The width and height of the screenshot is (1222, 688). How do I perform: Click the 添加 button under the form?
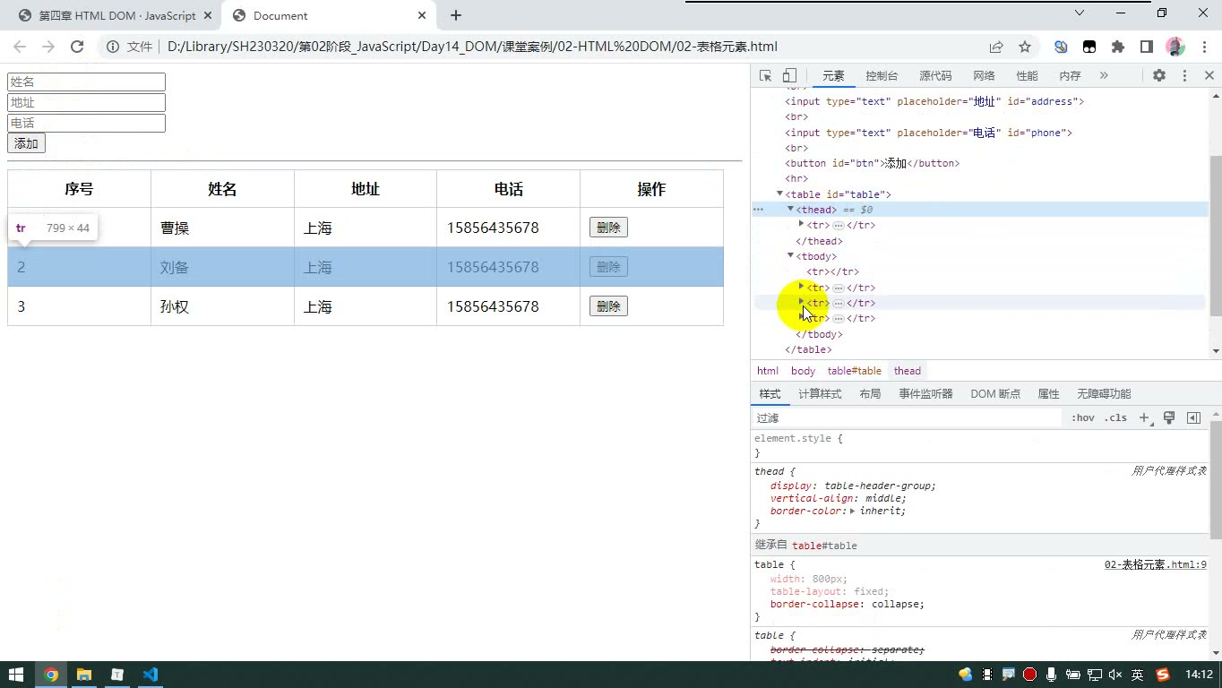(x=26, y=143)
